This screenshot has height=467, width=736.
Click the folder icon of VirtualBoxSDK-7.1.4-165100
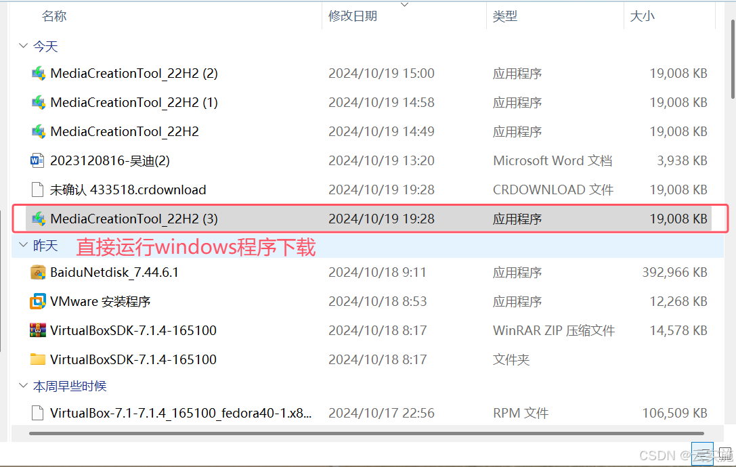[37, 359]
